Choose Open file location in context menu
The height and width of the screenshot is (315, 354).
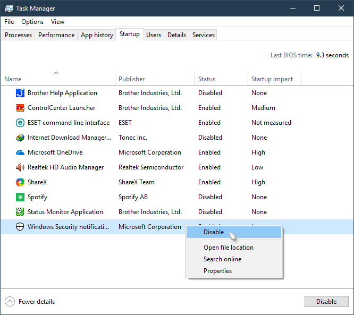click(x=234, y=248)
